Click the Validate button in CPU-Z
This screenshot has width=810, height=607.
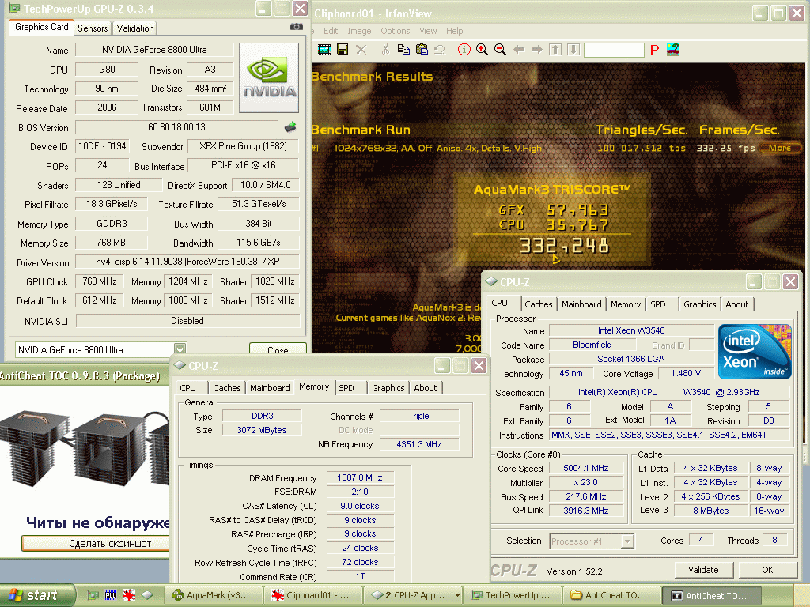[x=703, y=570]
